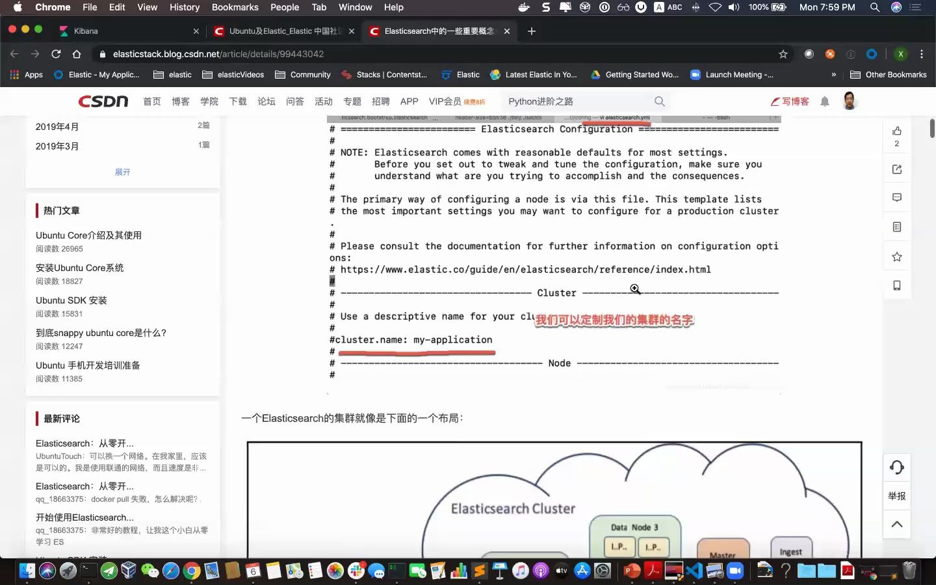The width and height of the screenshot is (936, 585).
Task: Open ABC input source menu
Action: tap(668, 7)
